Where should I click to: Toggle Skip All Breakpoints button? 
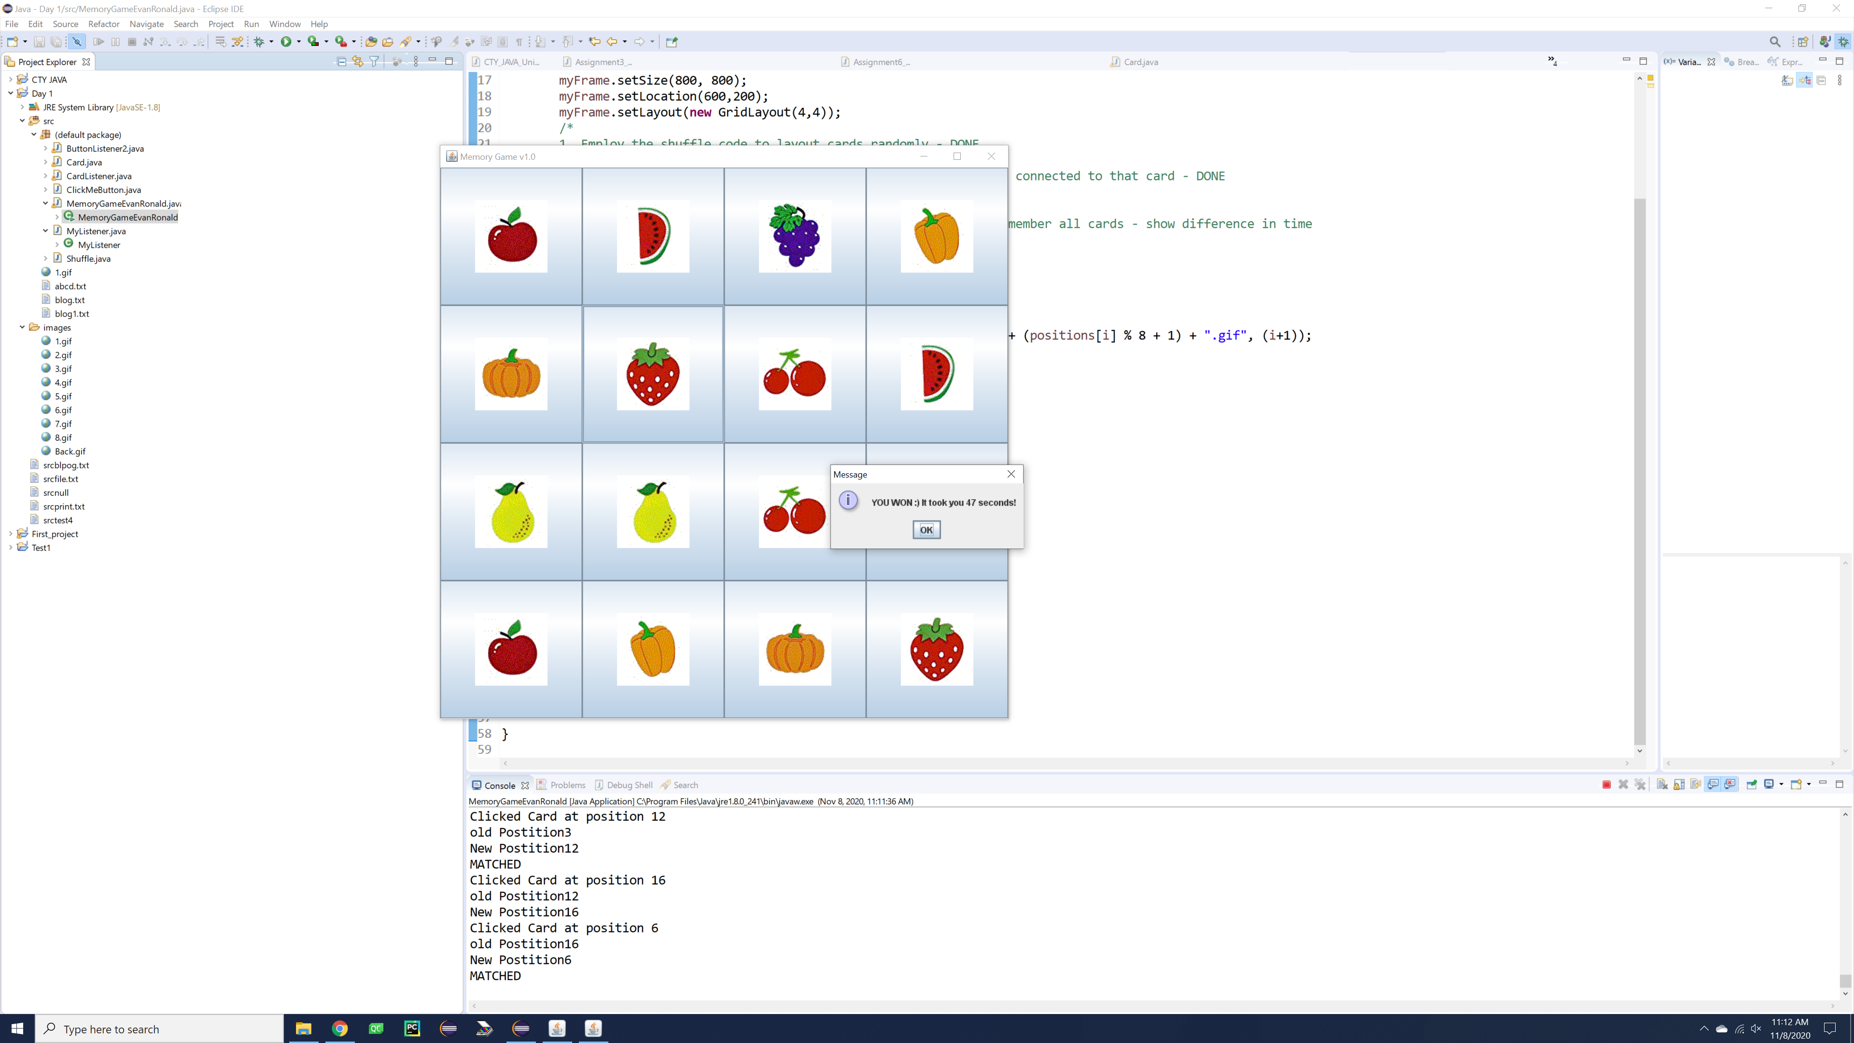tap(77, 42)
